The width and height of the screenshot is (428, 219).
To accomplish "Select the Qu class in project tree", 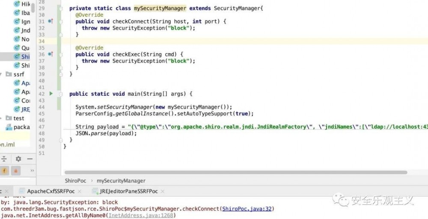I will click(x=22, y=48).
